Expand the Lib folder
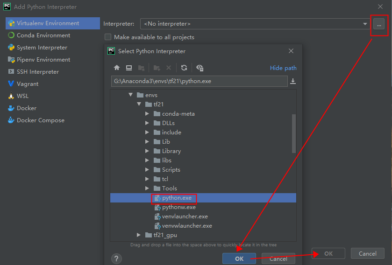392x265 pixels. click(x=147, y=141)
